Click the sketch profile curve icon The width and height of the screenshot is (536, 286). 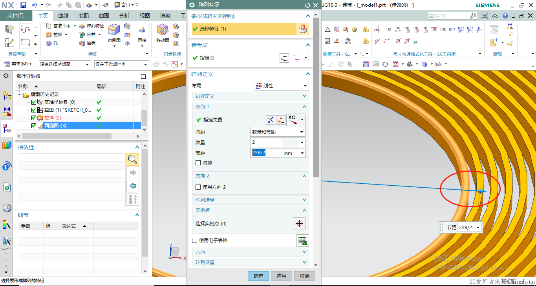[25, 29]
